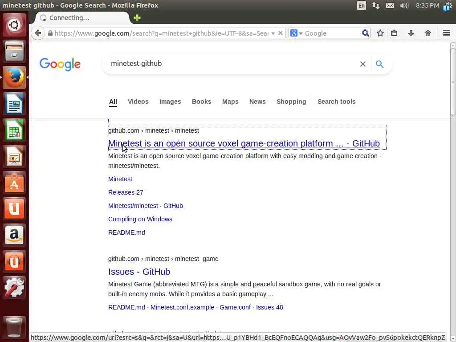Switch to Images results
Screen dimensions: 456x342
click(x=170, y=102)
